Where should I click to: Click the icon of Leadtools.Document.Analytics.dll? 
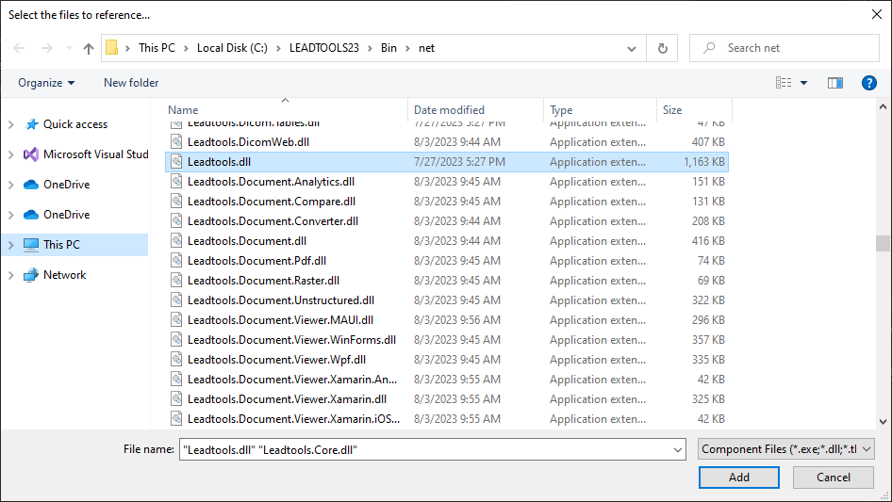pos(177,182)
